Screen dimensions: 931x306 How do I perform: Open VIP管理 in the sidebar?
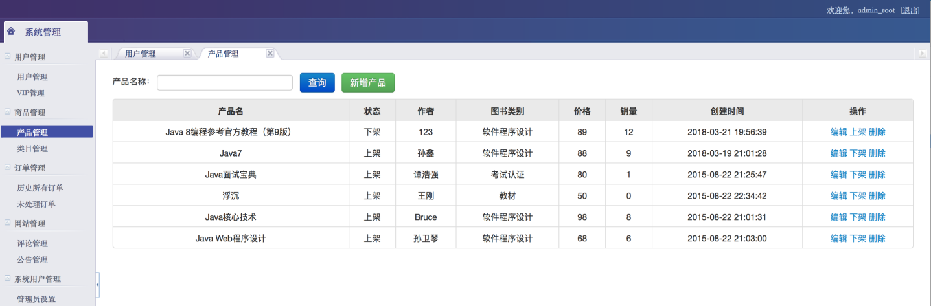pyautogui.click(x=30, y=93)
